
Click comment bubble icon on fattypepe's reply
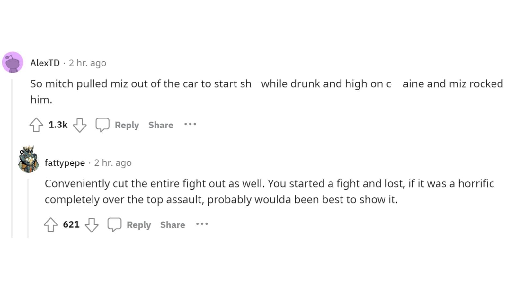tap(114, 224)
